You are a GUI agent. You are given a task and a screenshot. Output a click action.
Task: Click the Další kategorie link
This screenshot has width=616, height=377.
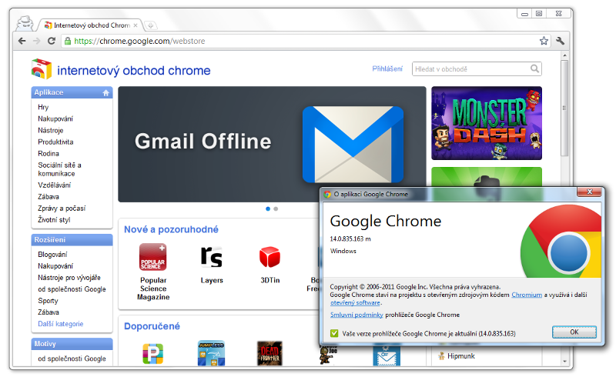point(61,324)
